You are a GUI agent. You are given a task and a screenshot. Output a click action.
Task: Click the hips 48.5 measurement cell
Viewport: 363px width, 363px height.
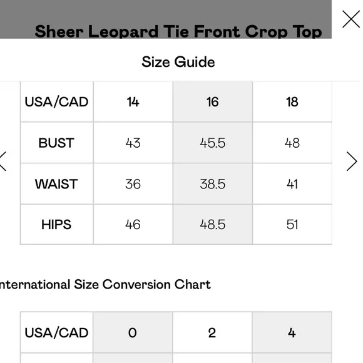213,225
